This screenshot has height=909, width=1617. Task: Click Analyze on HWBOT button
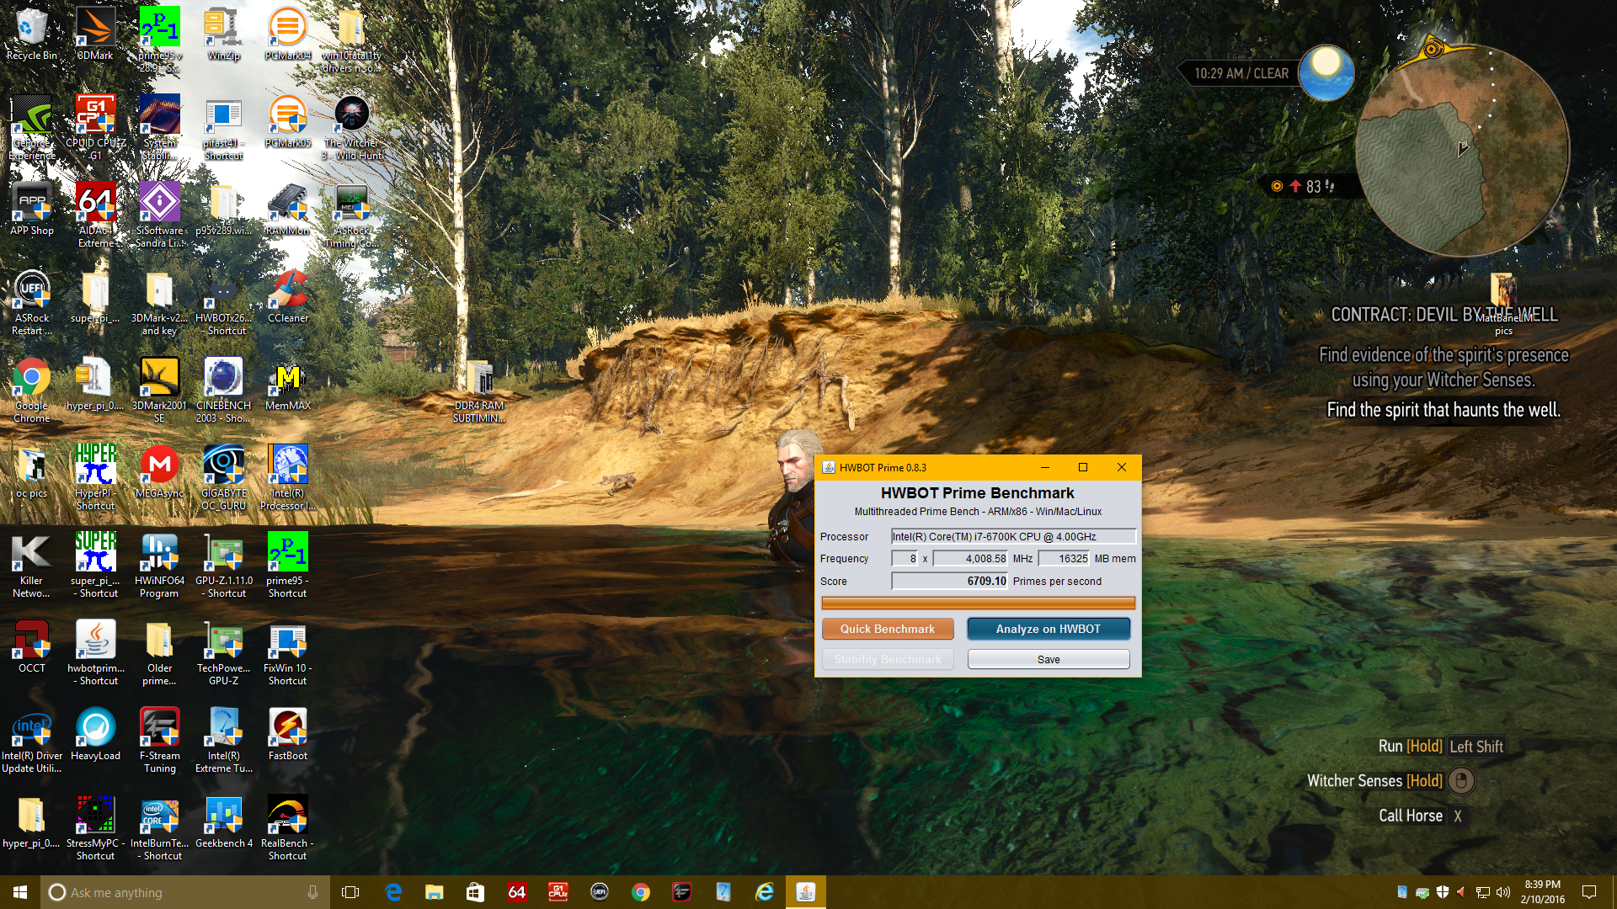(x=1048, y=629)
